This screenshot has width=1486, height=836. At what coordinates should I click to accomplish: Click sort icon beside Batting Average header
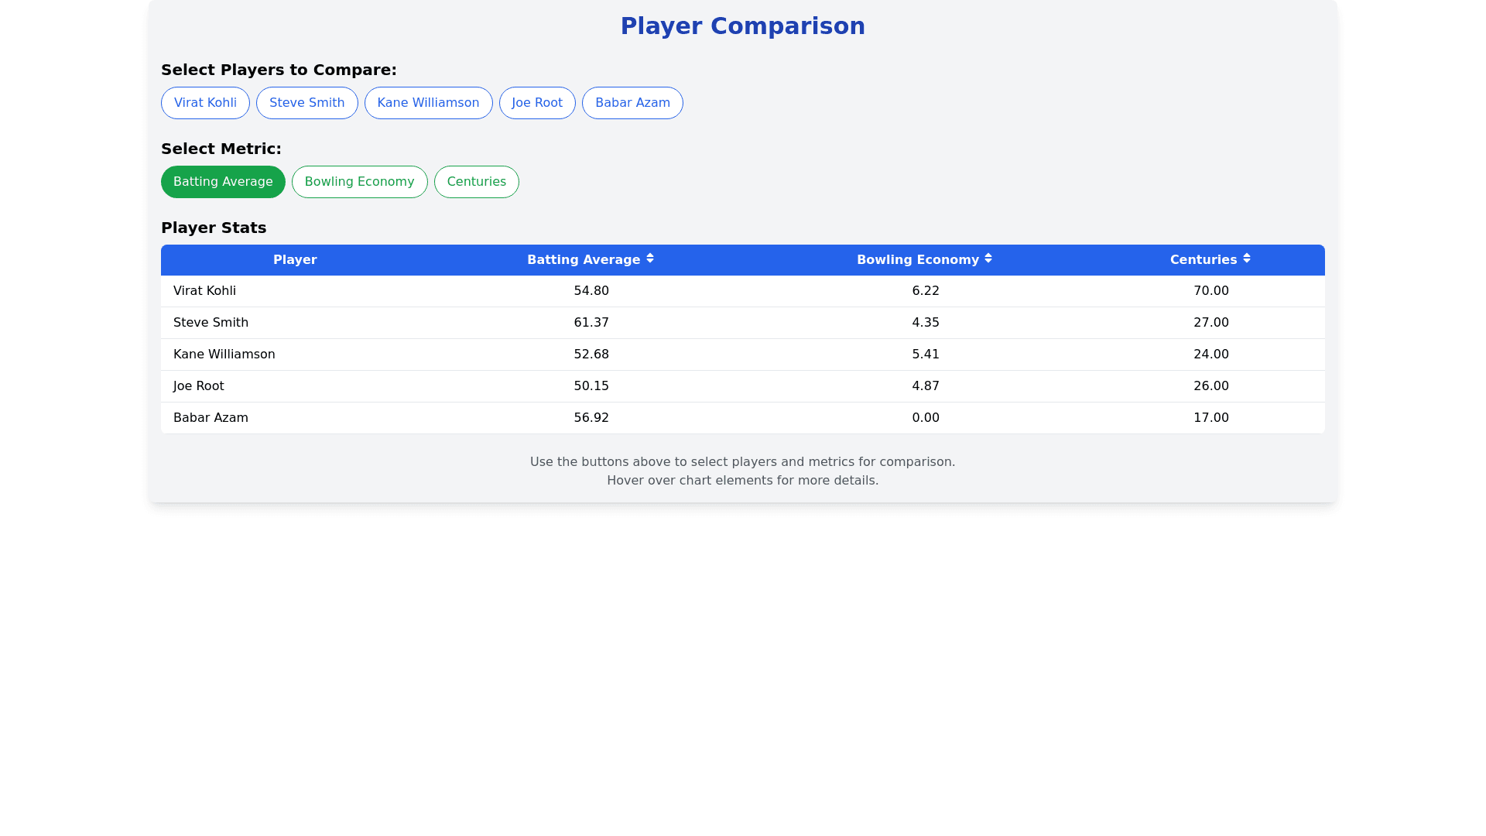pyautogui.click(x=650, y=259)
